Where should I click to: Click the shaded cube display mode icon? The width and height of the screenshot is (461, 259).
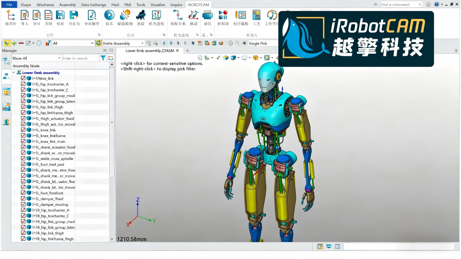pos(233,57)
